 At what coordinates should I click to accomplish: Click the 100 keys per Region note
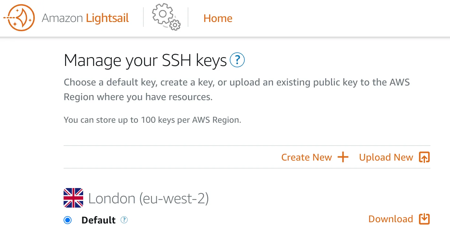click(152, 120)
